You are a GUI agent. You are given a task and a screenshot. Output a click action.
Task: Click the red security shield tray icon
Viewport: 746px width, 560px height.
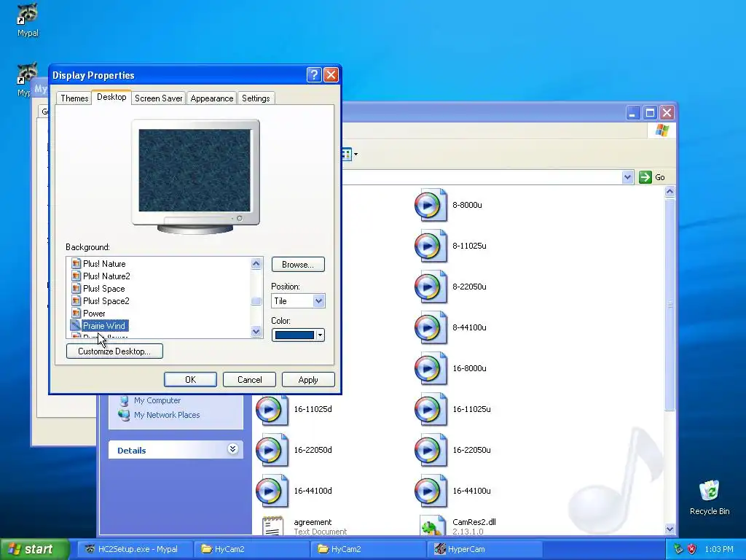(x=692, y=549)
